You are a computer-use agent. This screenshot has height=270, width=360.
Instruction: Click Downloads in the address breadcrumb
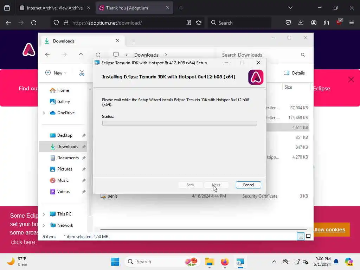[146, 55]
